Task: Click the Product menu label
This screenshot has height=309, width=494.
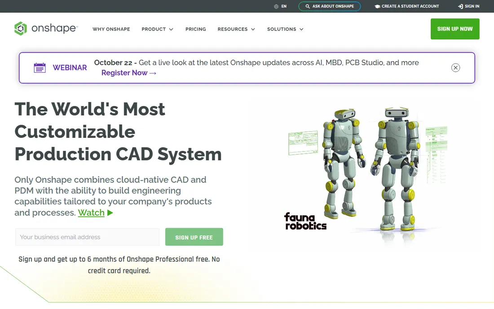Action: click(154, 29)
